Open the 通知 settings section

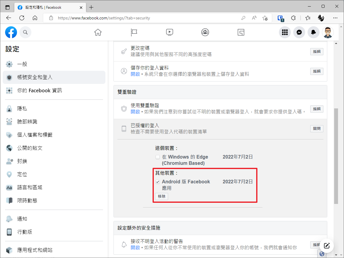click(54, 219)
